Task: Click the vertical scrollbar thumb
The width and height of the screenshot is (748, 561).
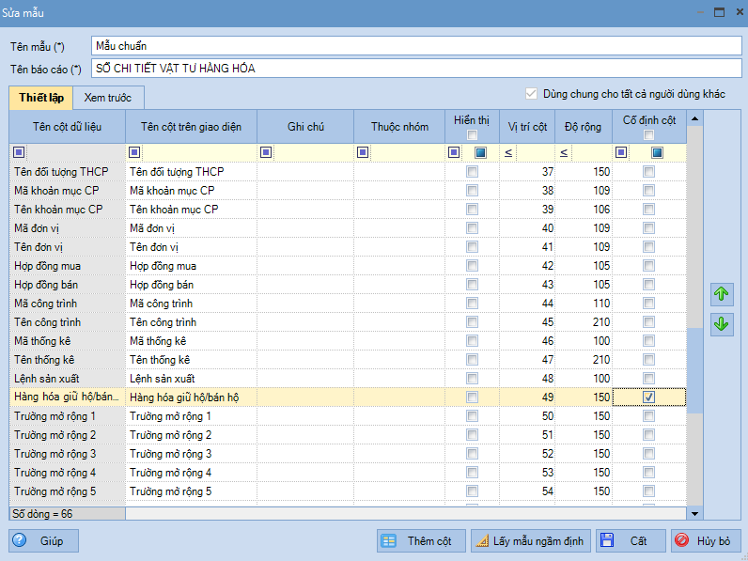Action: click(694, 370)
